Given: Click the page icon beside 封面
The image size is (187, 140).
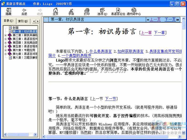Looking at the screenshot, I should point(10,28).
